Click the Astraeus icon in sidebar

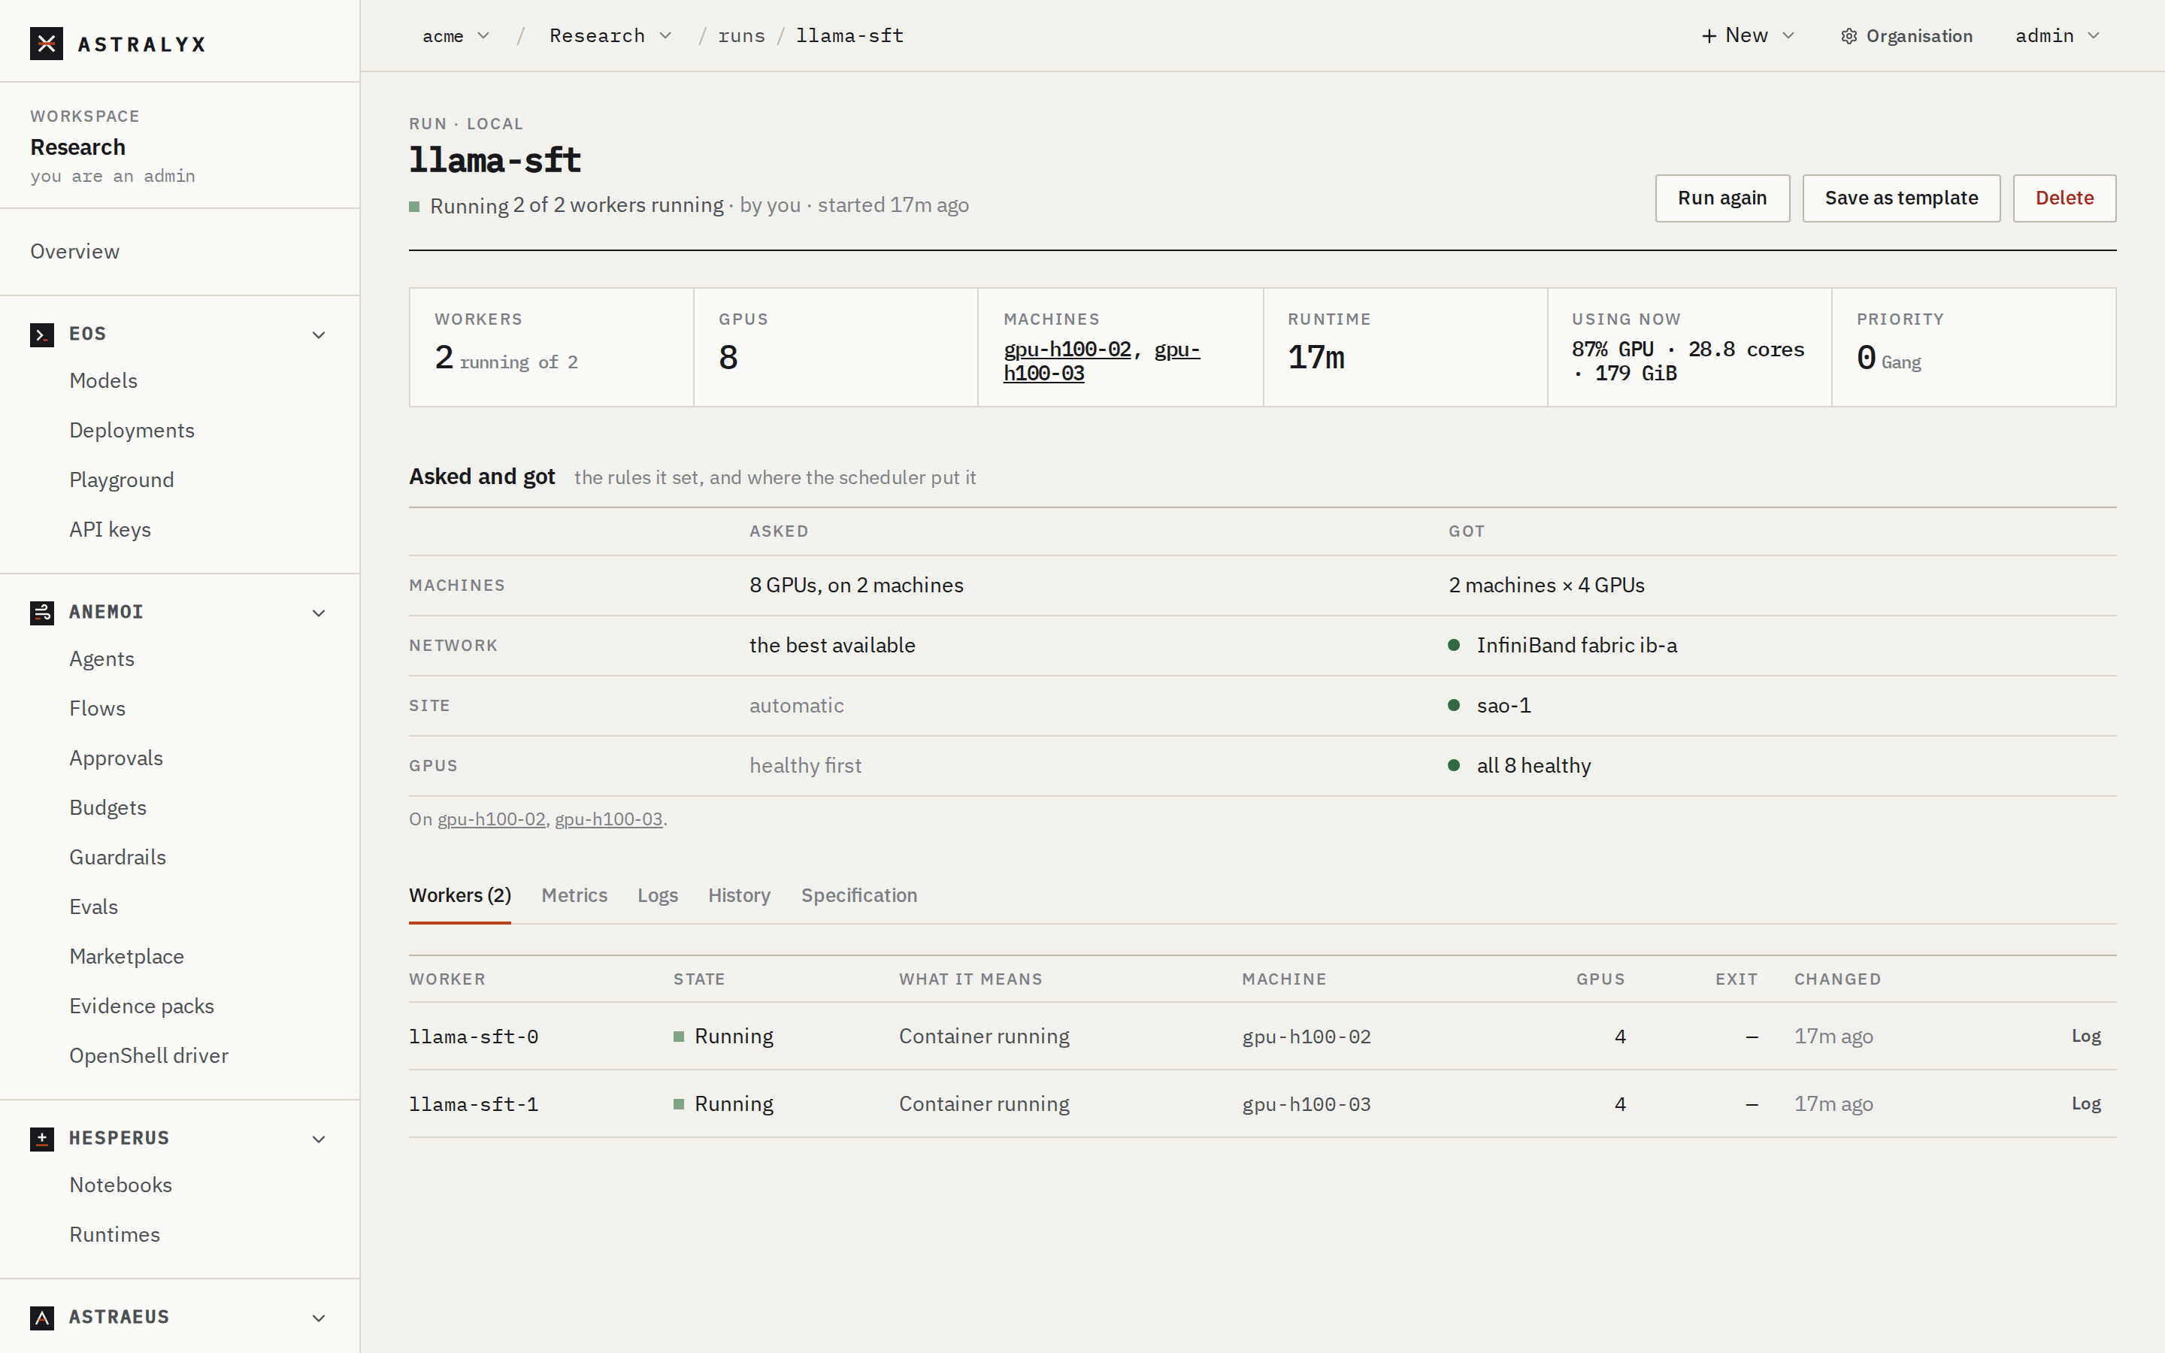coord(42,1318)
